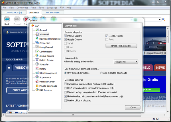Click the horizontal scrollbar thumb
Screen dimensions: 171x122
click(73, 115)
